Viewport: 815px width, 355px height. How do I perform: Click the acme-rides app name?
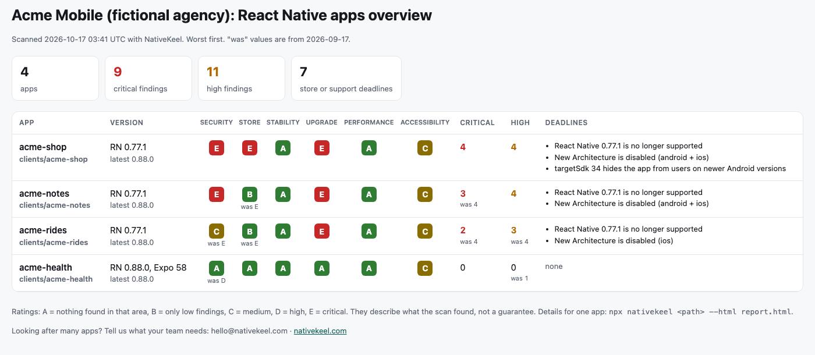click(43, 230)
